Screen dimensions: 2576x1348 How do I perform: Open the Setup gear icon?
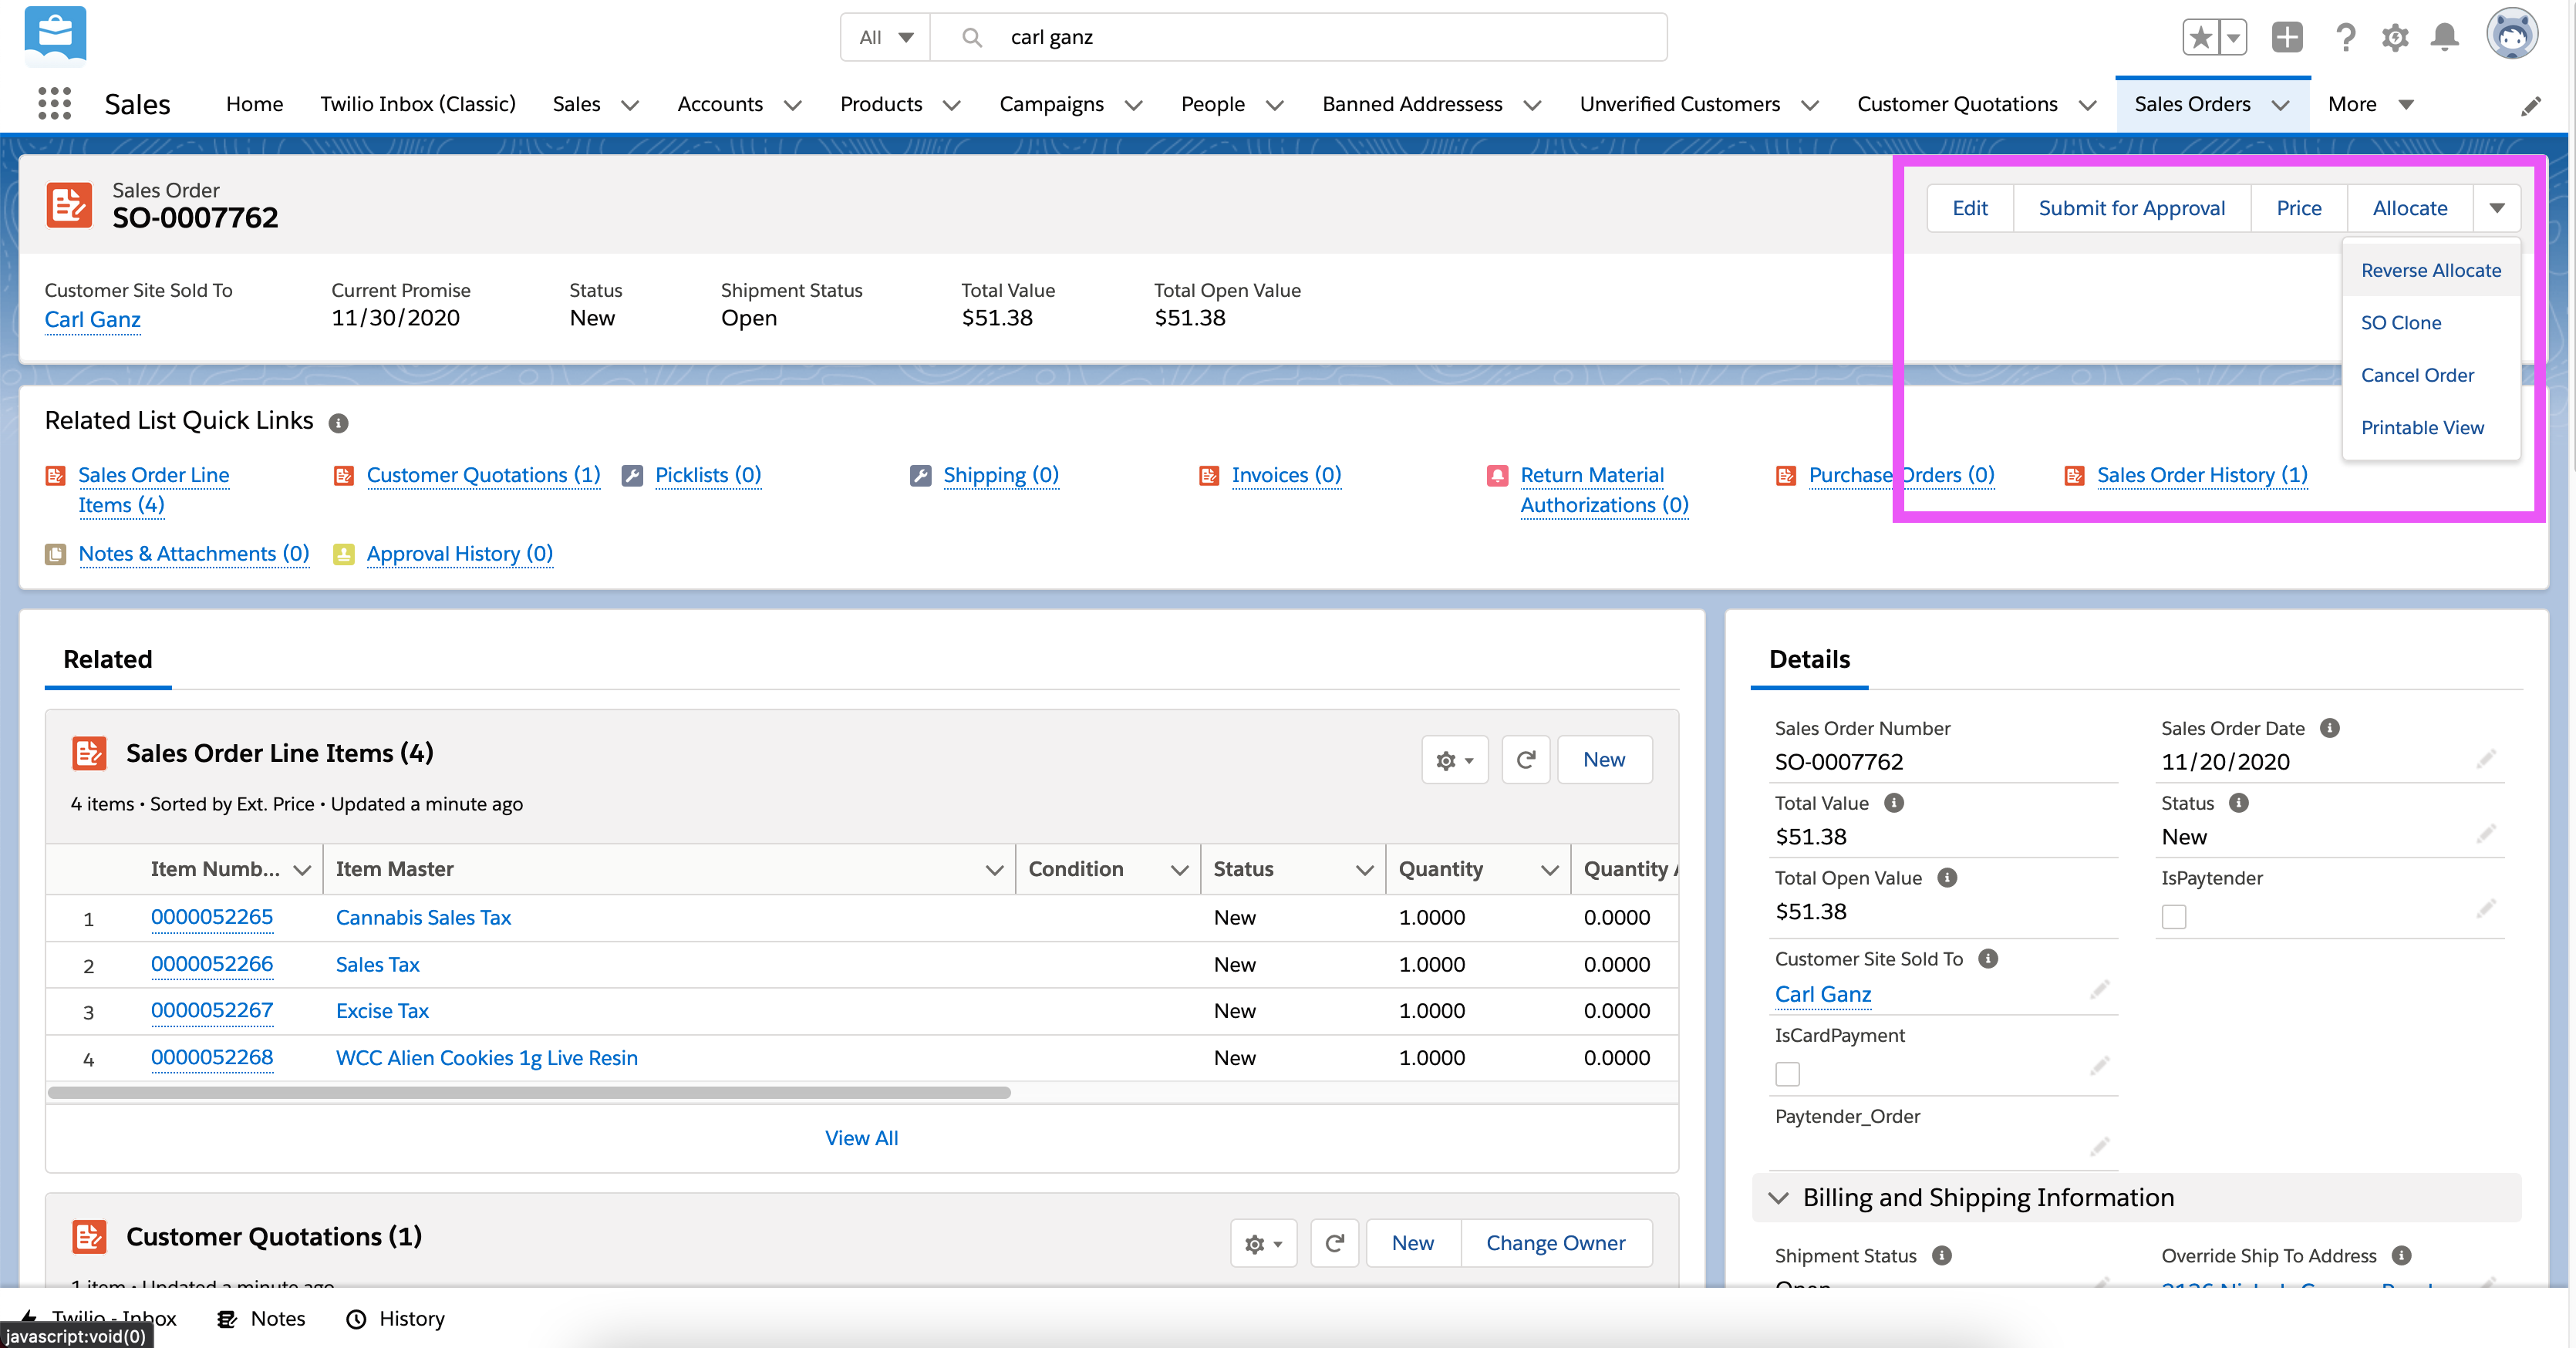(2395, 38)
